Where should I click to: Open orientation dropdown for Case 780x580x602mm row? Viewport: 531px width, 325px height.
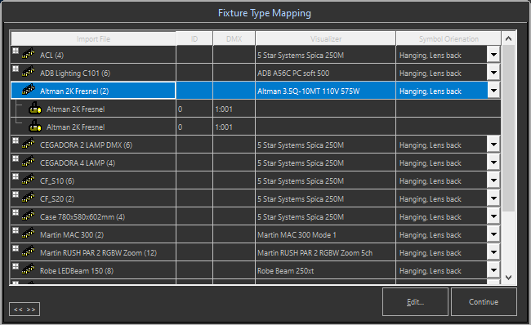click(493, 216)
